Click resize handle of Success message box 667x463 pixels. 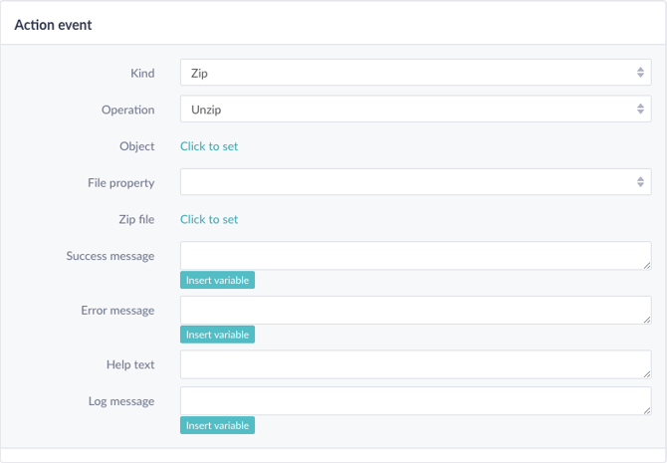point(646,266)
